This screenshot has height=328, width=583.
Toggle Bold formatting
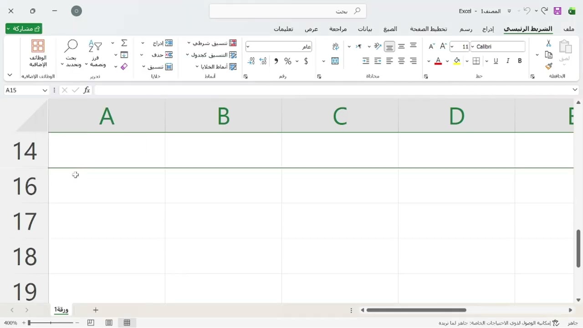tap(520, 61)
